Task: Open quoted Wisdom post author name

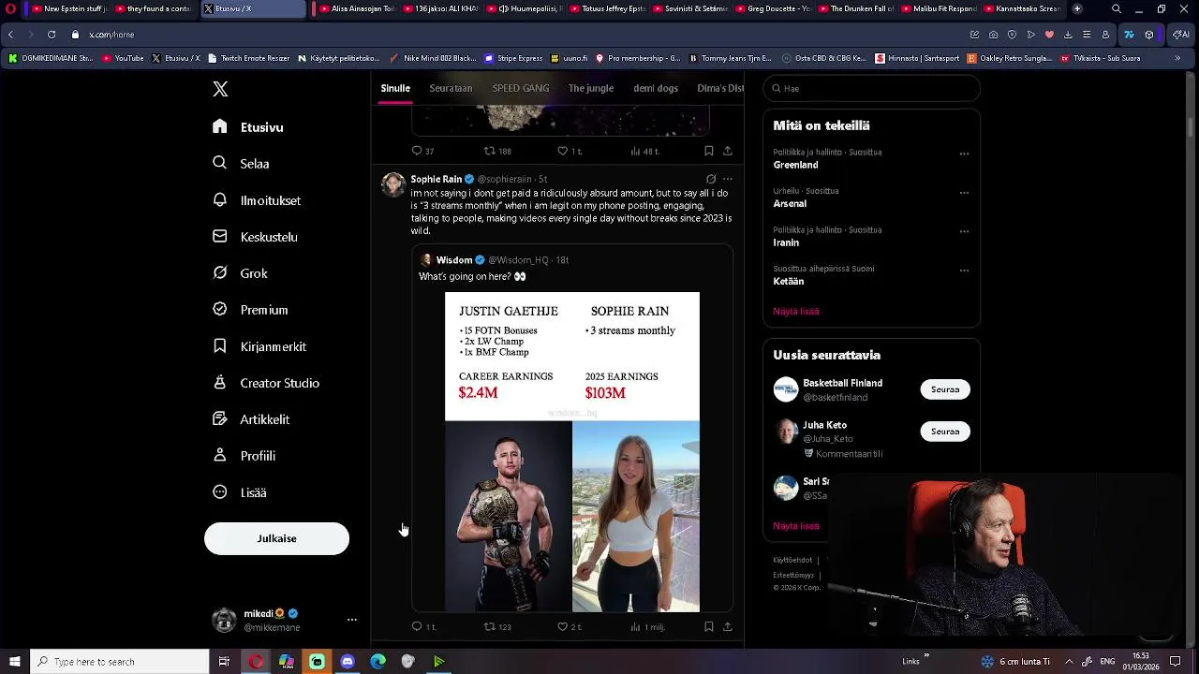Action: [x=454, y=260]
